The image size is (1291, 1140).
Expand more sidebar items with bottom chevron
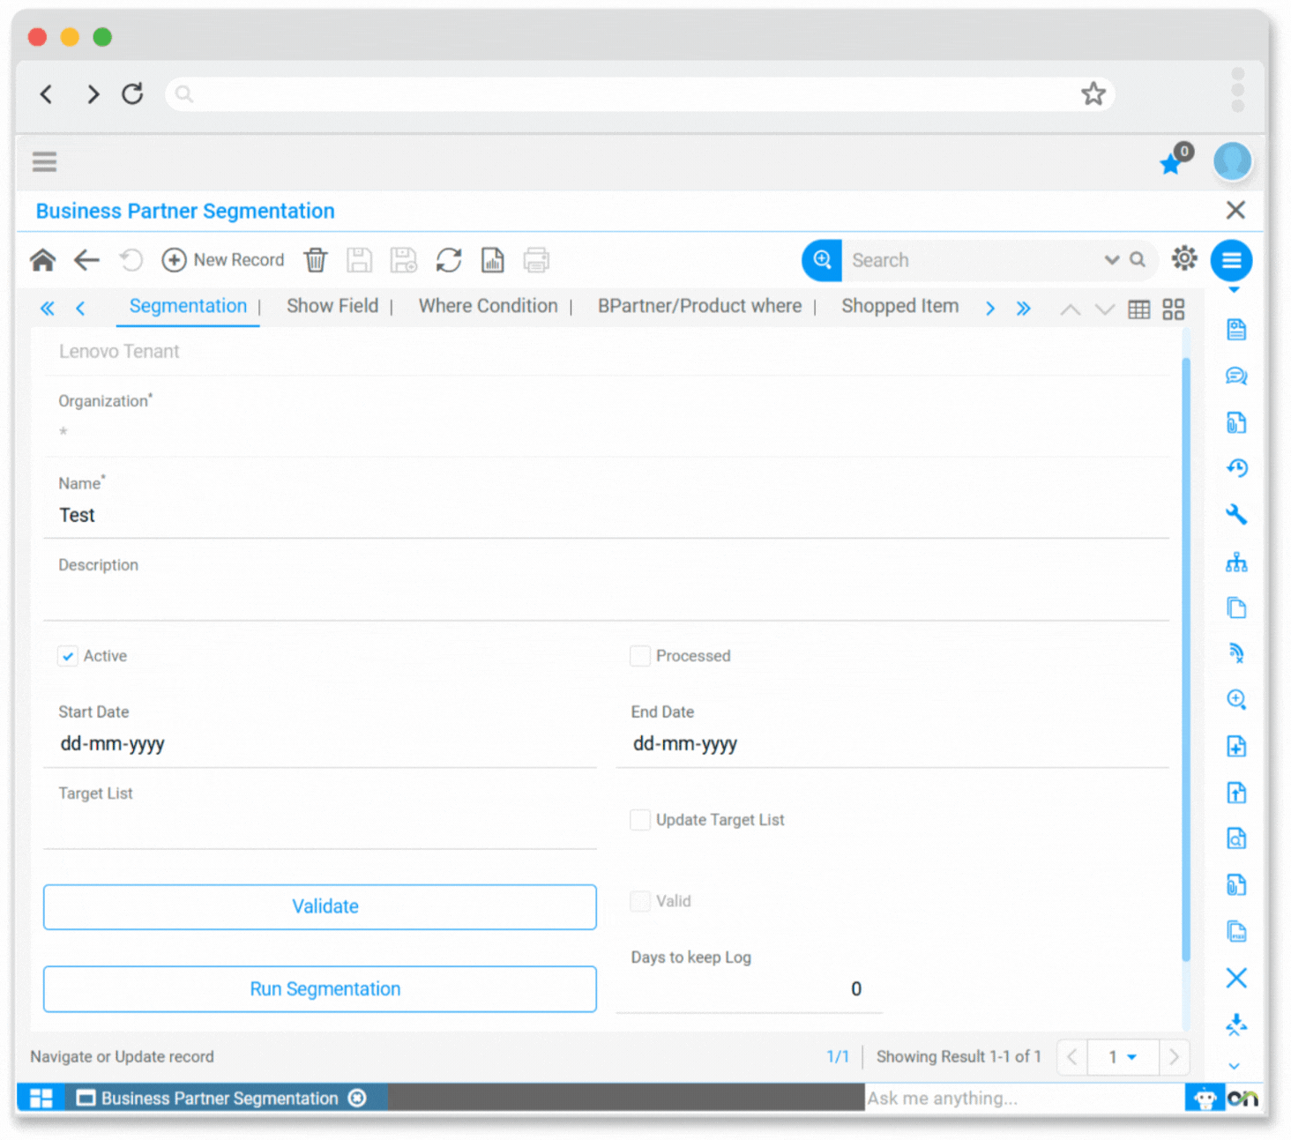[1234, 1066]
